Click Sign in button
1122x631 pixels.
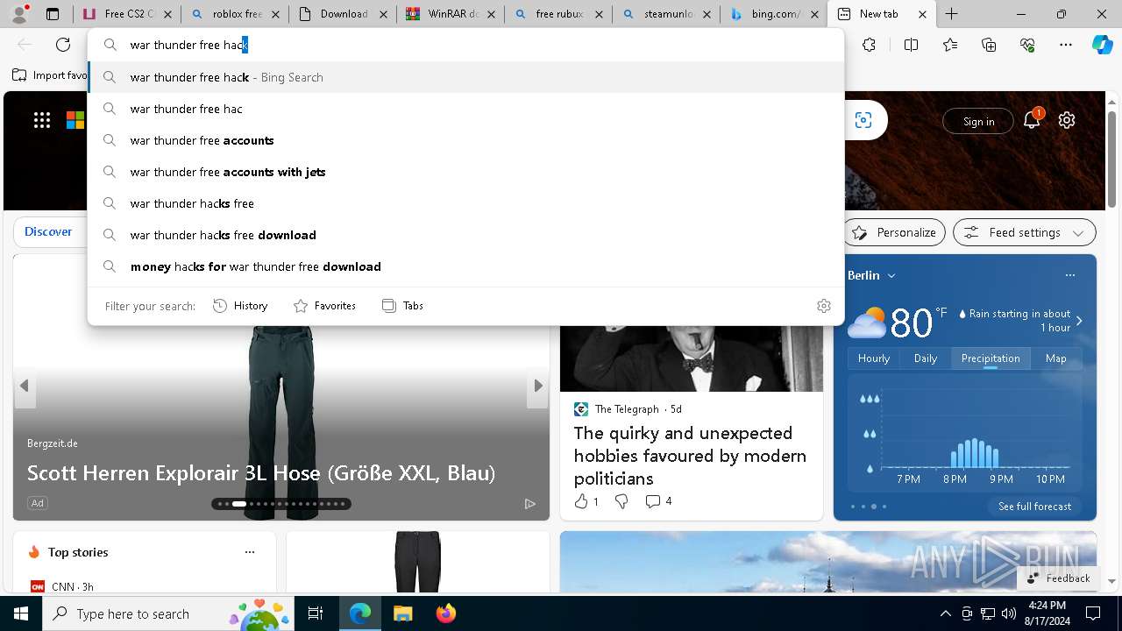[x=978, y=122]
